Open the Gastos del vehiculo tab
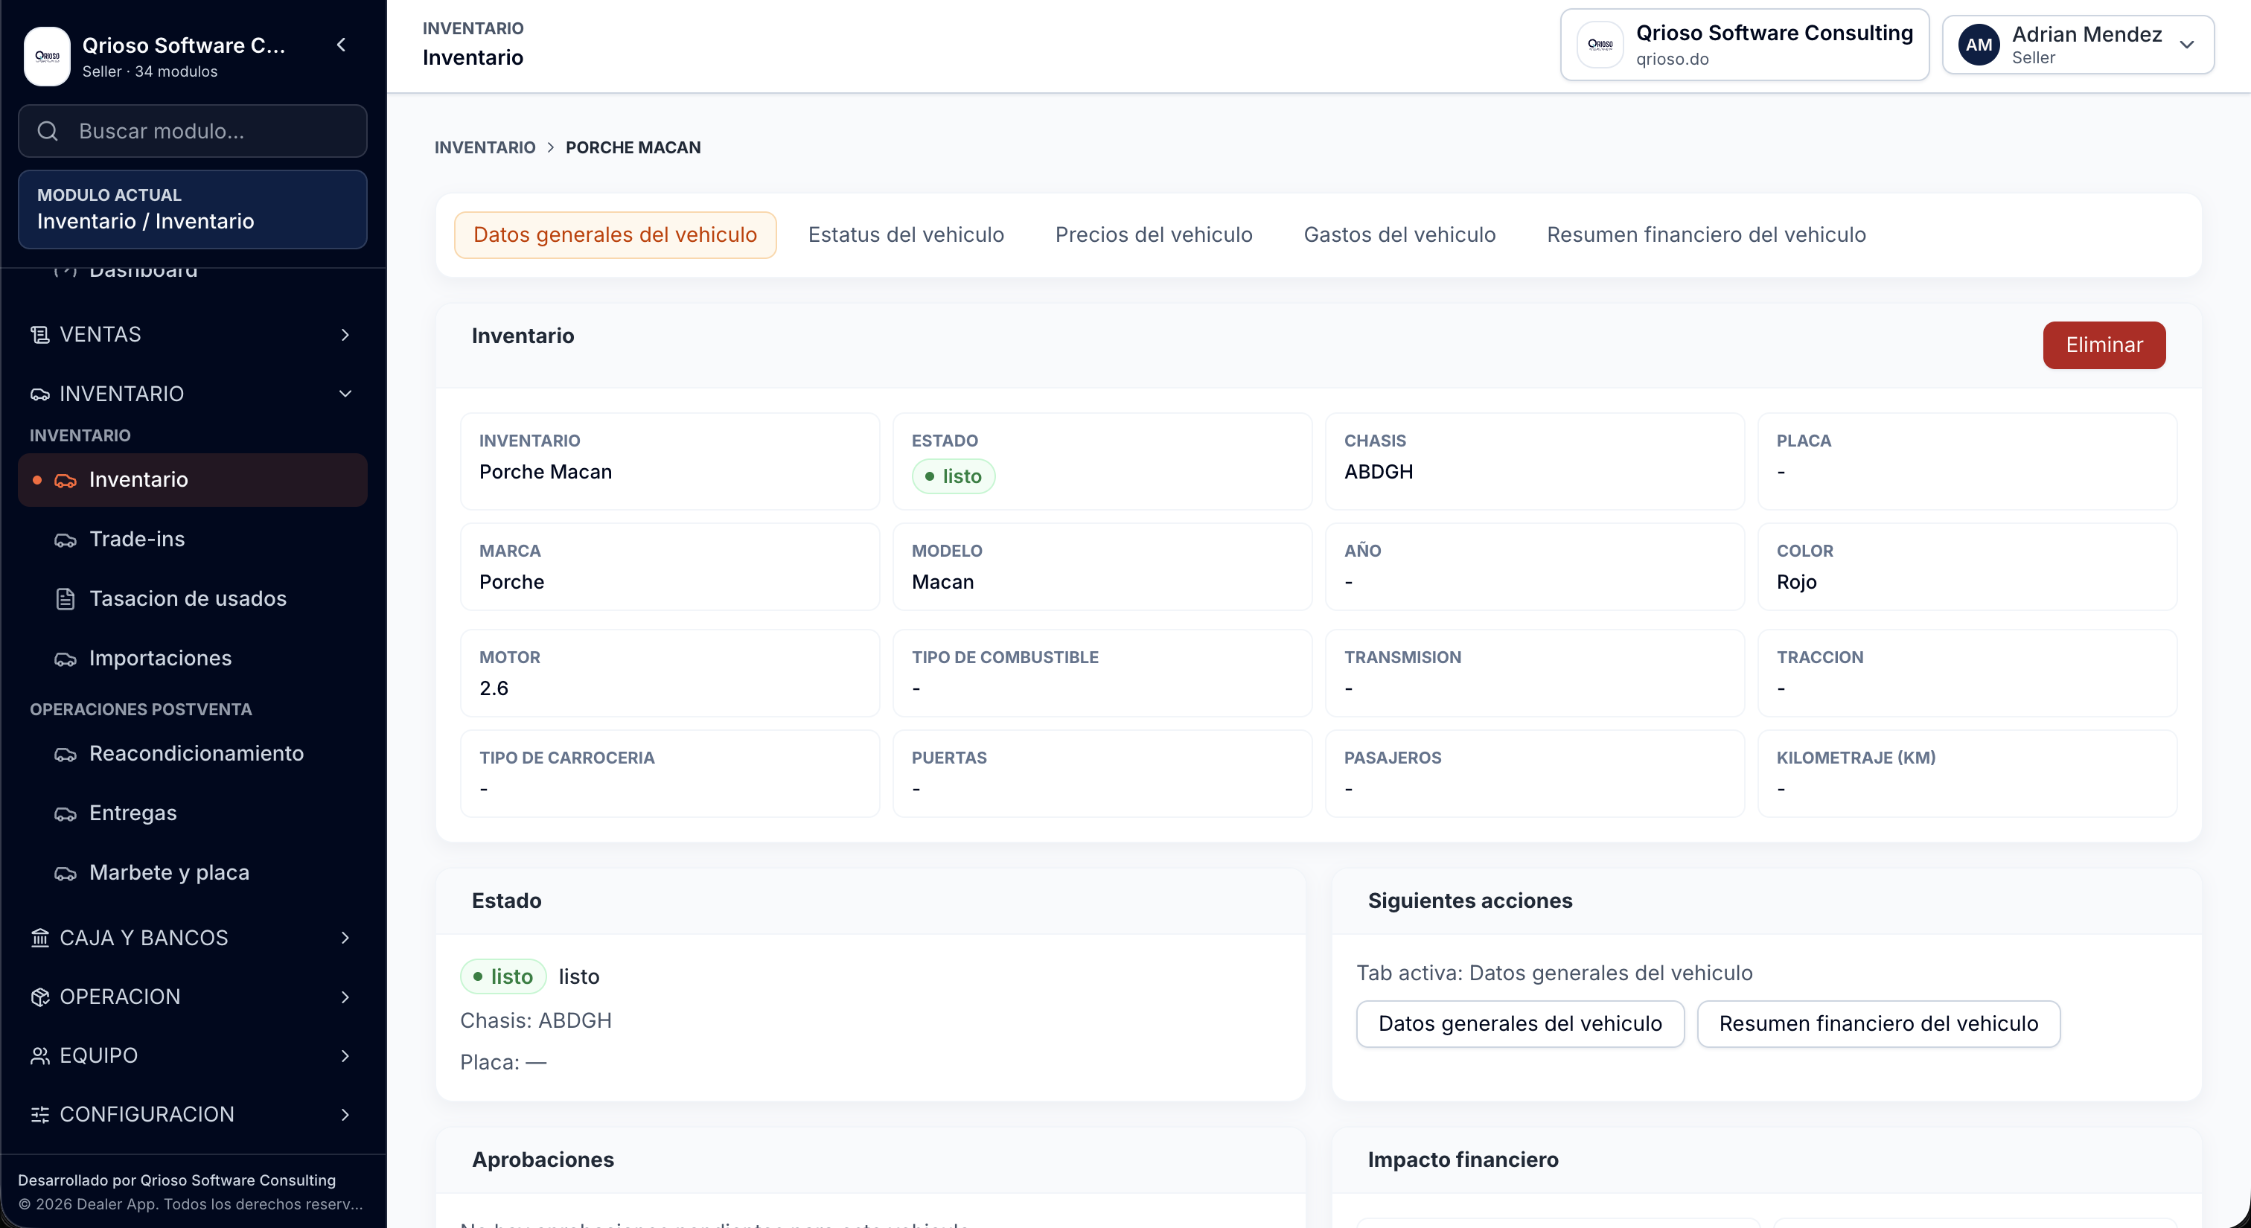This screenshot has height=1228, width=2251. point(1399,235)
